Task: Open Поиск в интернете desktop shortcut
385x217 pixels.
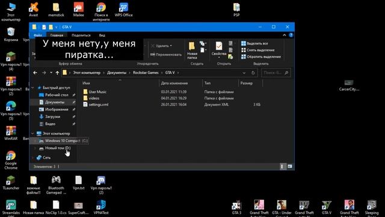Action: (x=101, y=11)
